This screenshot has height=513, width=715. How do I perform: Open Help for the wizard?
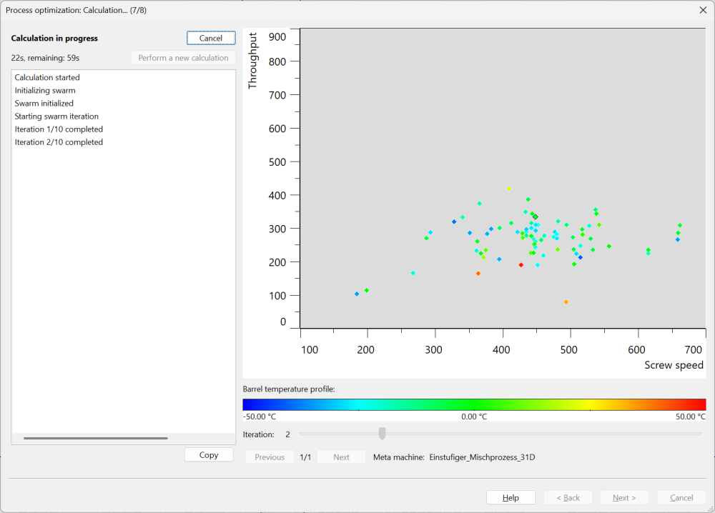[x=511, y=497]
